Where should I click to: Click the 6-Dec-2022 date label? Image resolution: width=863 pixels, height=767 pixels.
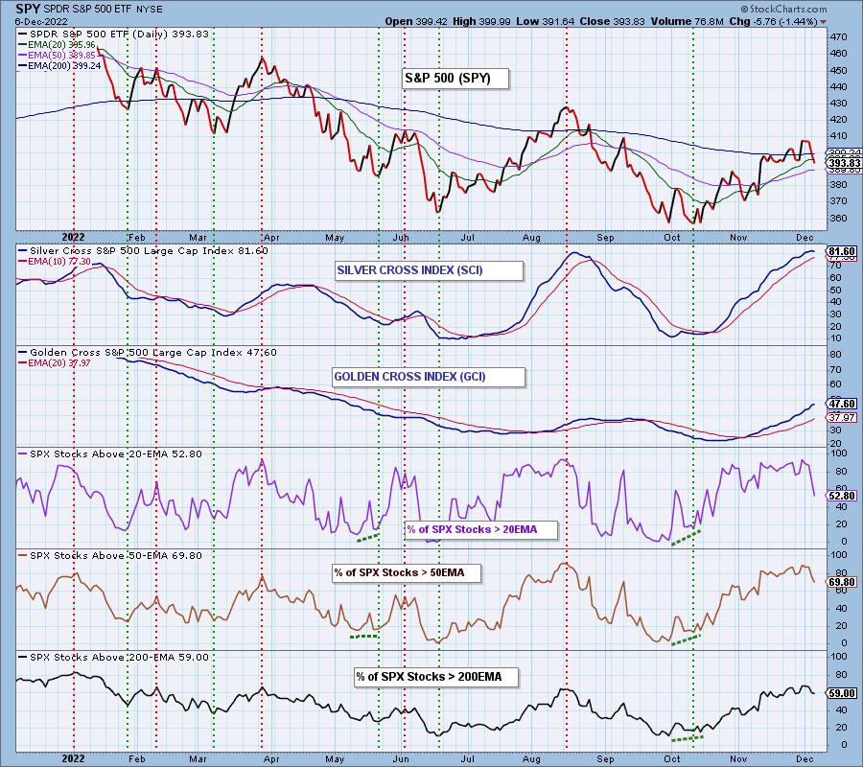click(41, 21)
